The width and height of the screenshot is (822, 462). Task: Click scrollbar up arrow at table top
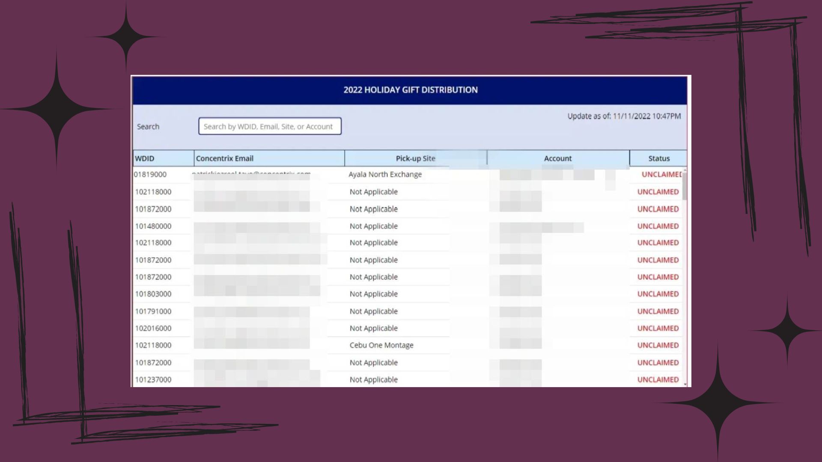click(685, 171)
